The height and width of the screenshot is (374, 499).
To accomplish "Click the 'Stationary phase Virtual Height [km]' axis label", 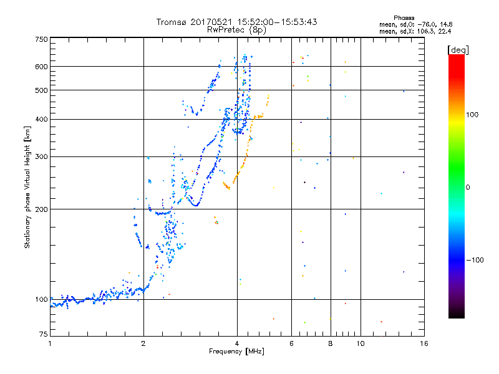I will point(27,187).
